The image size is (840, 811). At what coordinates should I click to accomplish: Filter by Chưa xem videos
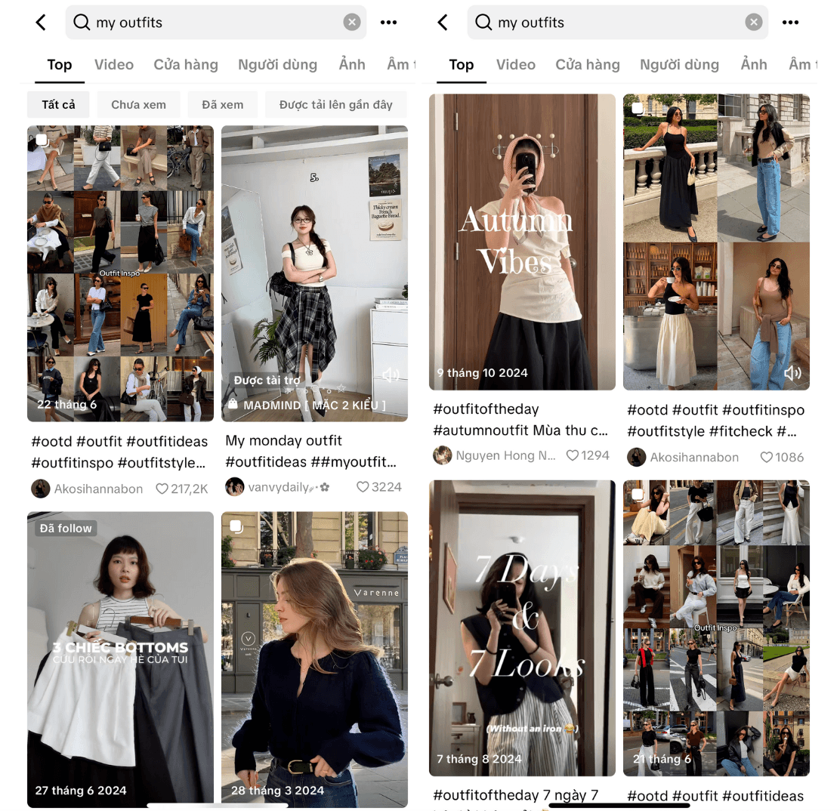[139, 104]
